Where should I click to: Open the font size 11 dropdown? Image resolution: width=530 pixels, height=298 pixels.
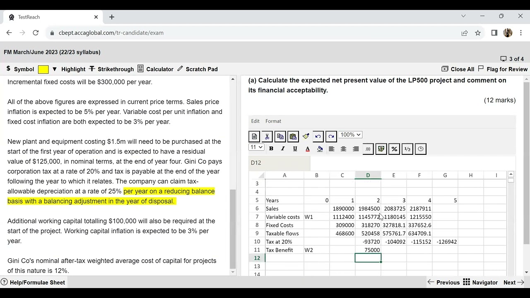click(x=256, y=147)
